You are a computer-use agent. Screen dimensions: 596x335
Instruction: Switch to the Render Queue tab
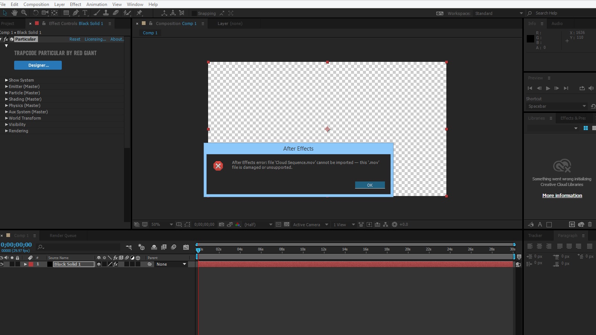click(63, 236)
